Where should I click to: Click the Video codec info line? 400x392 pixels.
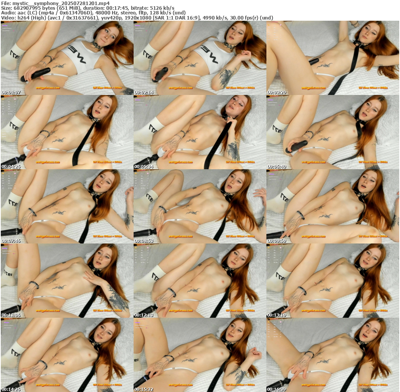tap(137, 18)
